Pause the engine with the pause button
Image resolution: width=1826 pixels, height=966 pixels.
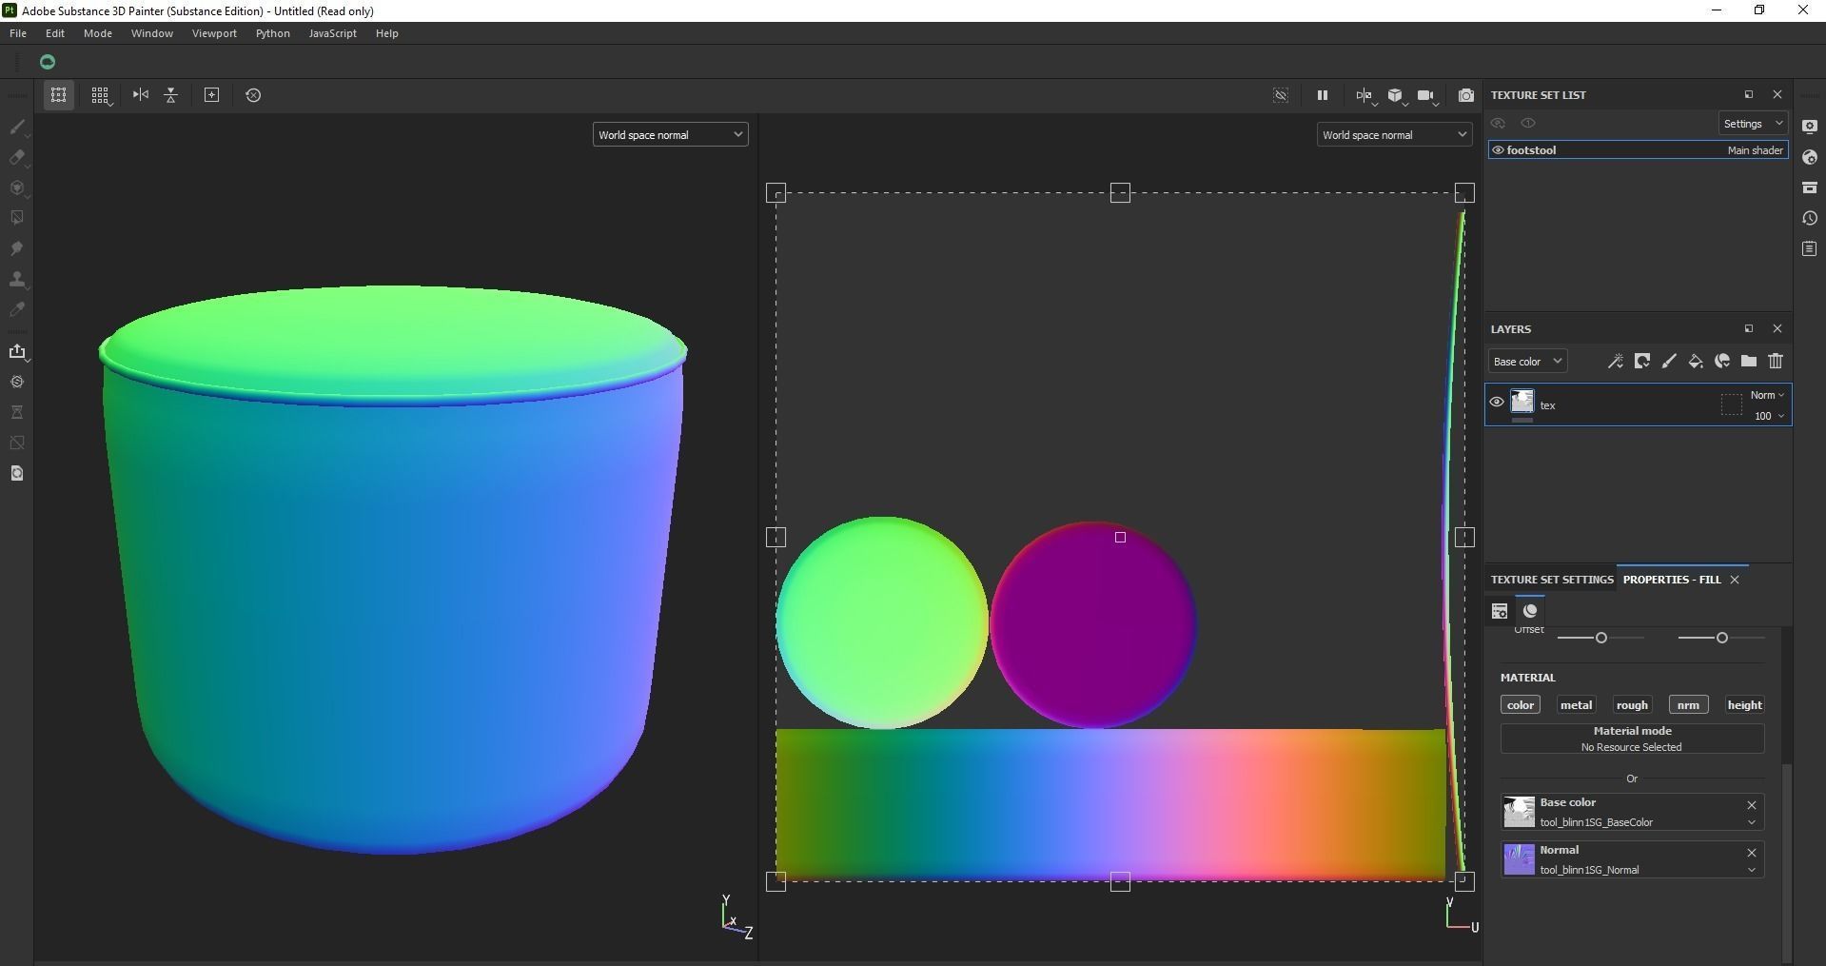point(1322,95)
